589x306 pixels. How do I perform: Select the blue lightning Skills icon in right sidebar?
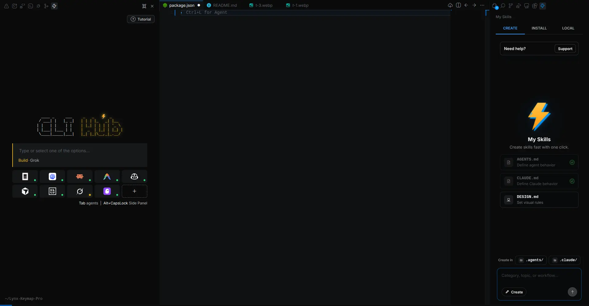[x=543, y=6]
